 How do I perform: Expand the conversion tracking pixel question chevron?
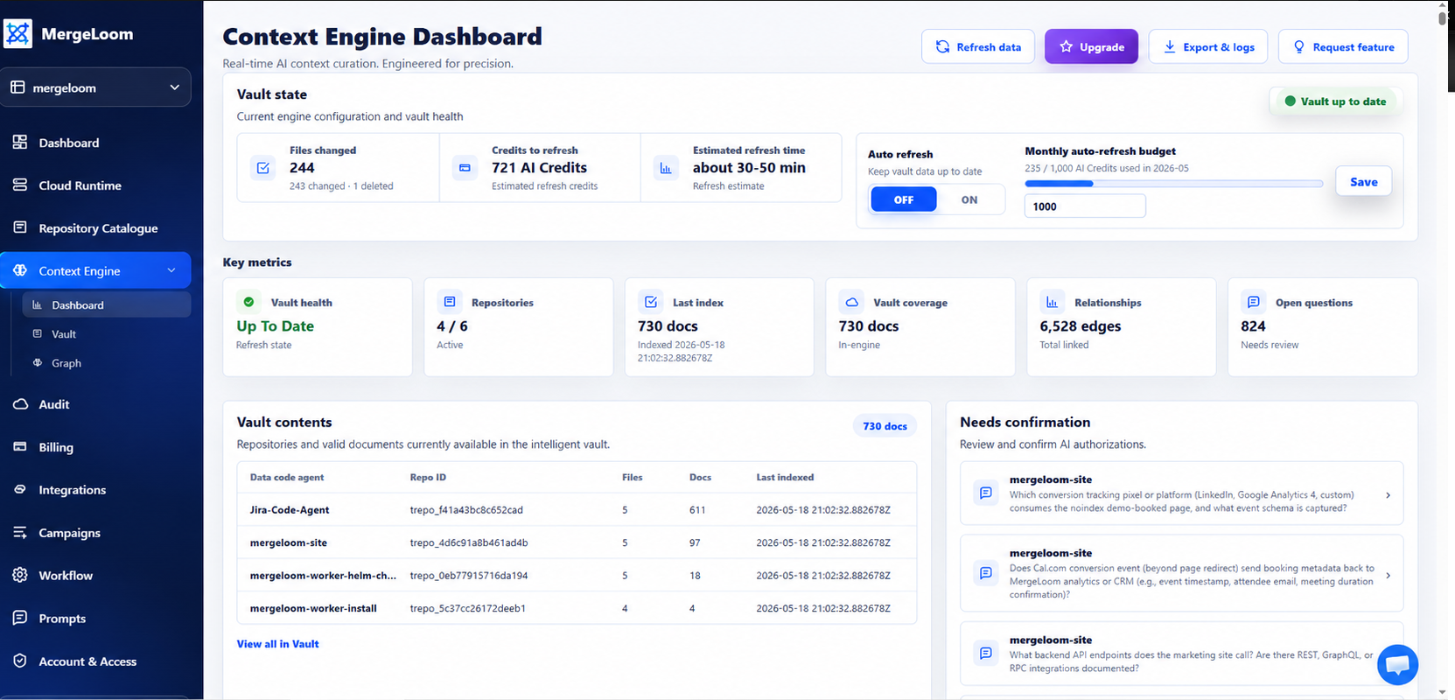pyautogui.click(x=1388, y=495)
